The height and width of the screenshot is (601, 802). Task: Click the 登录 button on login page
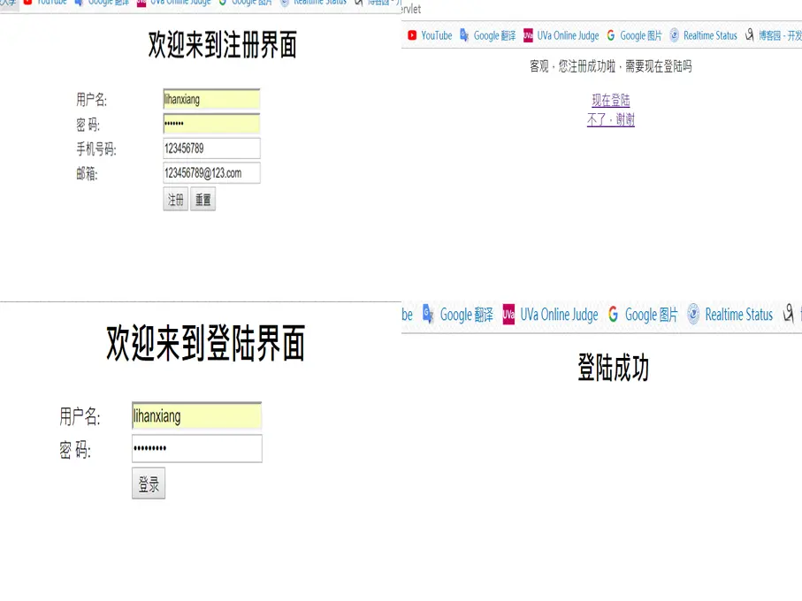tap(149, 483)
